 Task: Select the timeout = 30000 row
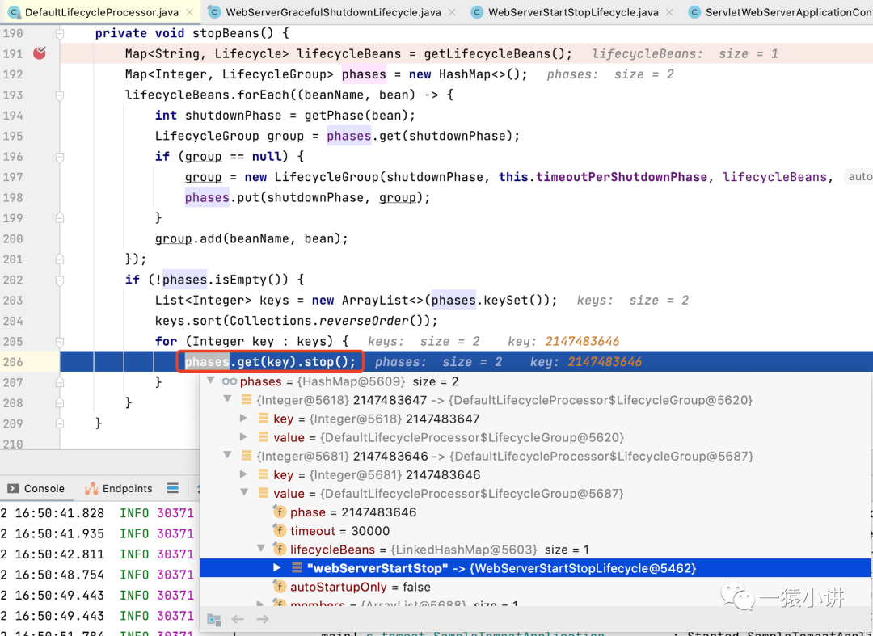(535, 531)
